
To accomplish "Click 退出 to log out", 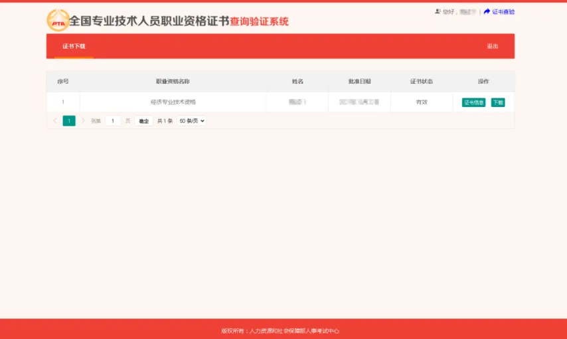I will click(492, 47).
